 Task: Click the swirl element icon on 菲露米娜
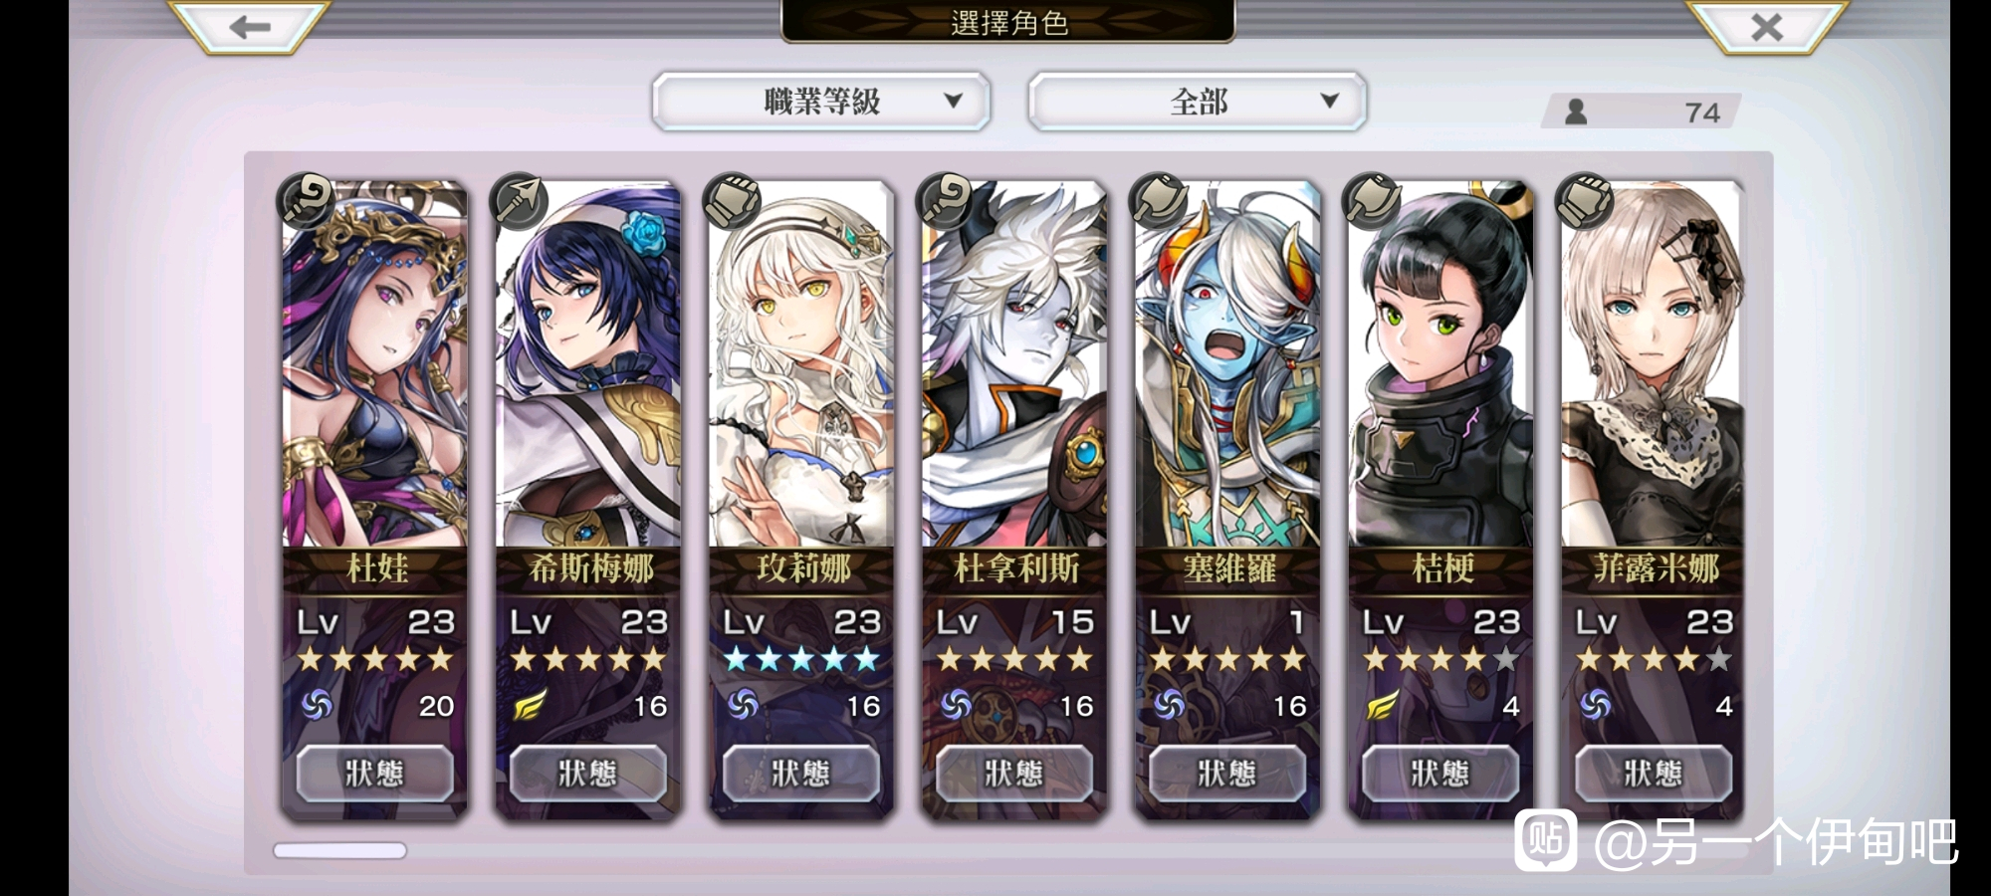point(1595,705)
